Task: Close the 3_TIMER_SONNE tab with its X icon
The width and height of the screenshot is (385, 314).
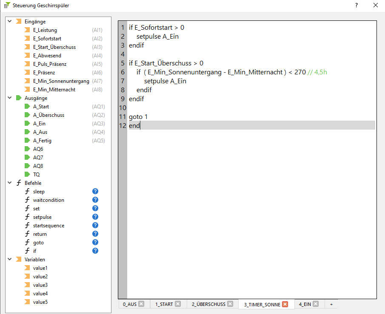Action: 285,304
